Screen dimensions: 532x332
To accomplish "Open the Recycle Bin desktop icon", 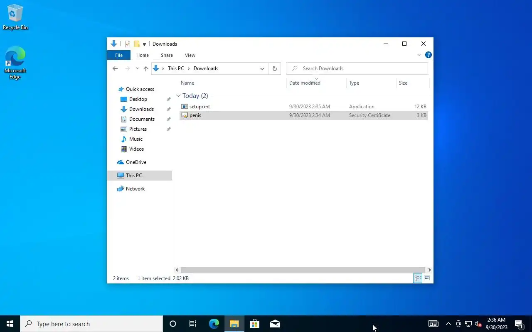I will (x=15, y=17).
